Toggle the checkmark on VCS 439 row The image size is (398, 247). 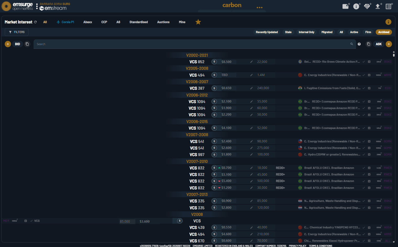coord(364,227)
